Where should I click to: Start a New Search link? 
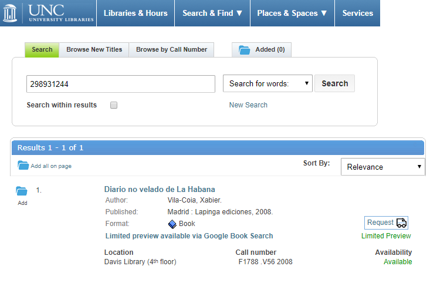coord(248,105)
